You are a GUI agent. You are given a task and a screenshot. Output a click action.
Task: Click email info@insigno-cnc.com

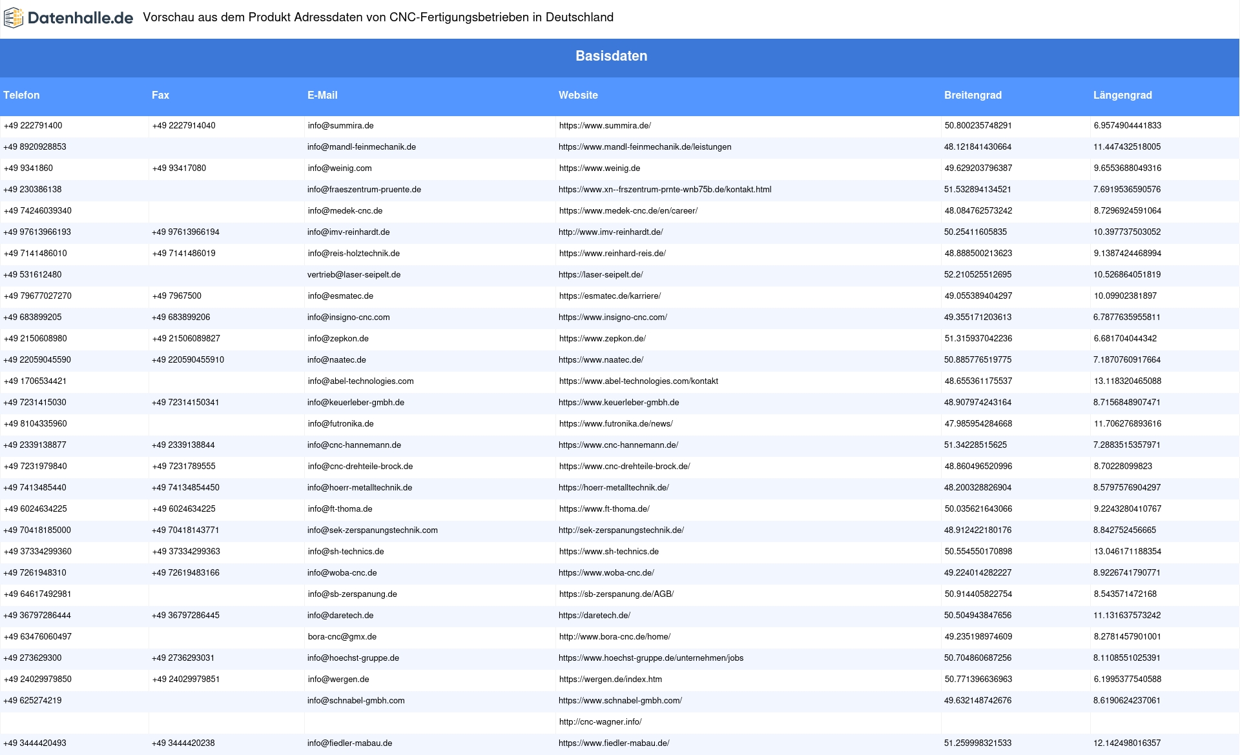coord(349,317)
